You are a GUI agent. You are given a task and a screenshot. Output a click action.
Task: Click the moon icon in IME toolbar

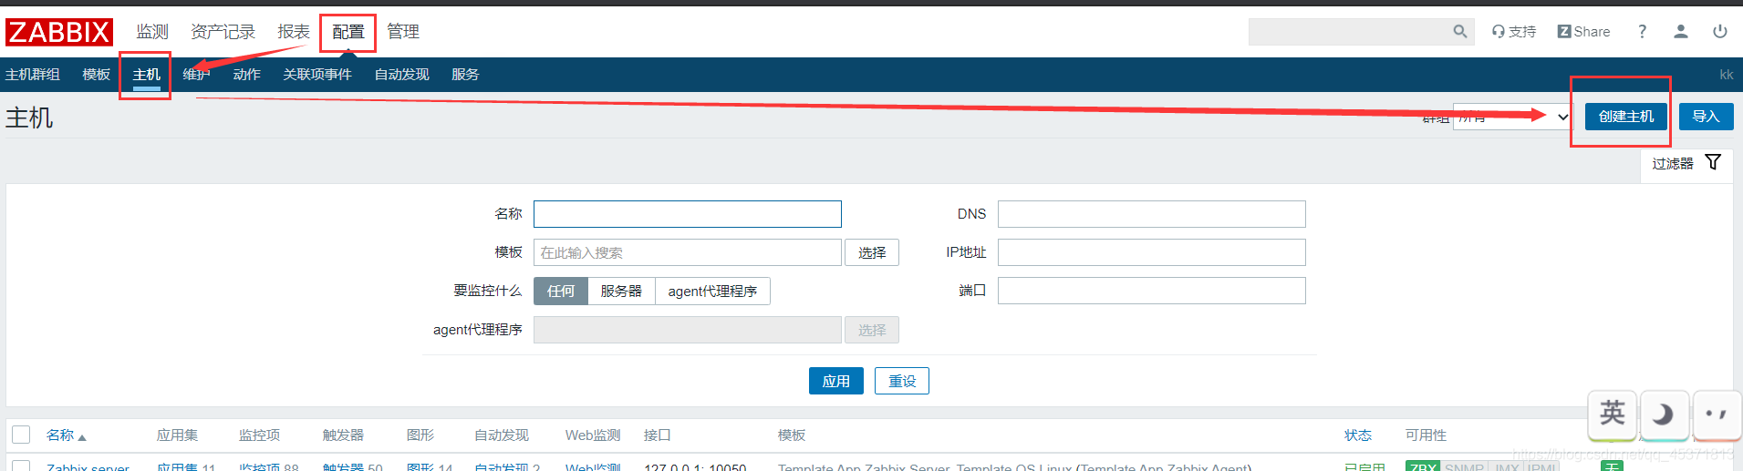pos(1664,415)
